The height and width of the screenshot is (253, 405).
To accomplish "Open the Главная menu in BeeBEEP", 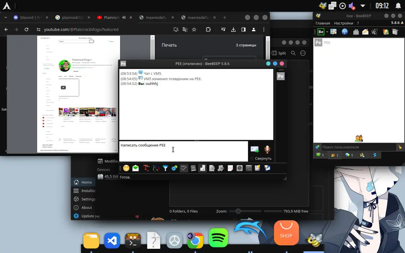I will point(323,23).
